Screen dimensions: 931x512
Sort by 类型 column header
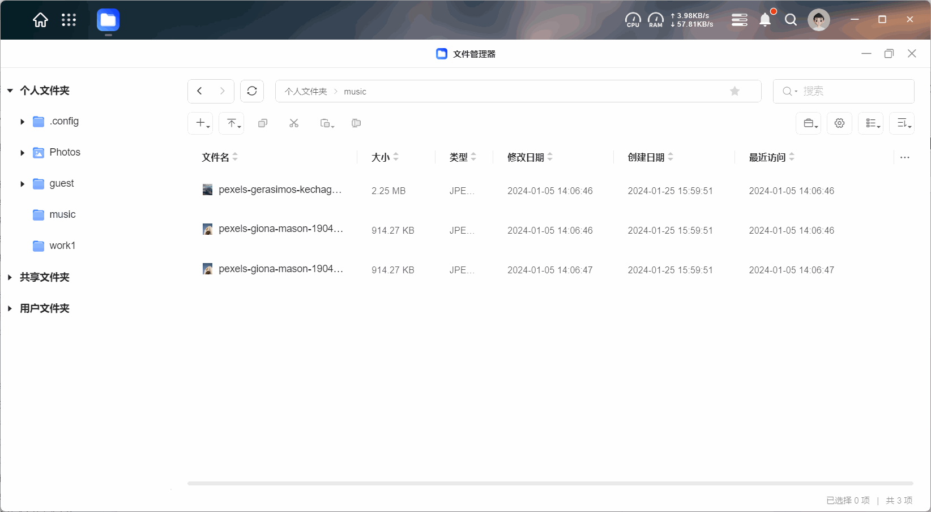pos(463,157)
